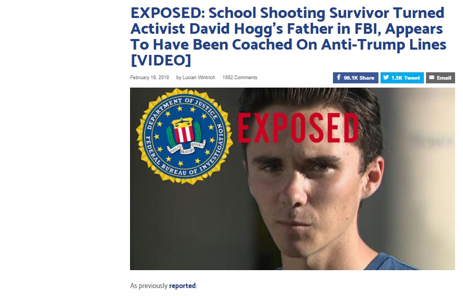
Task: Send the article using the Email button text
Action: pyautogui.click(x=444, y=78)
